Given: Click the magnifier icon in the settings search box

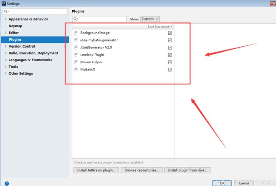Looking at the screenshot, I should tap(6, 11).
